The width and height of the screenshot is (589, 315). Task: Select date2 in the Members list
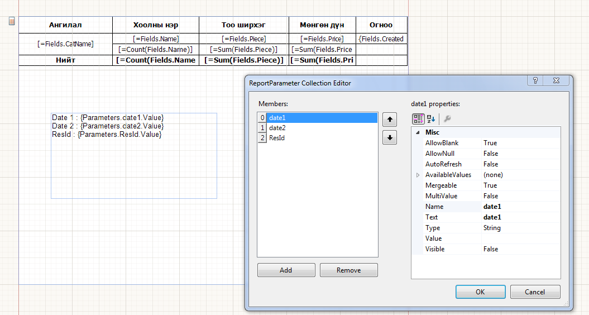(x=277, y=128)
